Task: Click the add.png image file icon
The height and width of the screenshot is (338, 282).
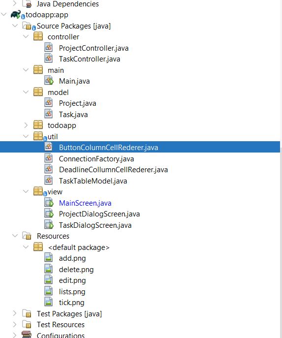Action: [x=49, y=258]
